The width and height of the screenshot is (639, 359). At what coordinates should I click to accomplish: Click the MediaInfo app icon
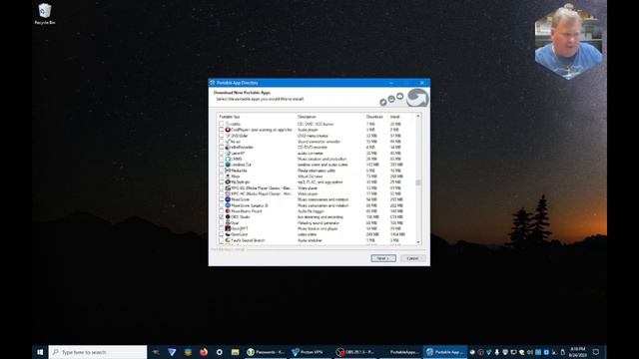point(228,171)
